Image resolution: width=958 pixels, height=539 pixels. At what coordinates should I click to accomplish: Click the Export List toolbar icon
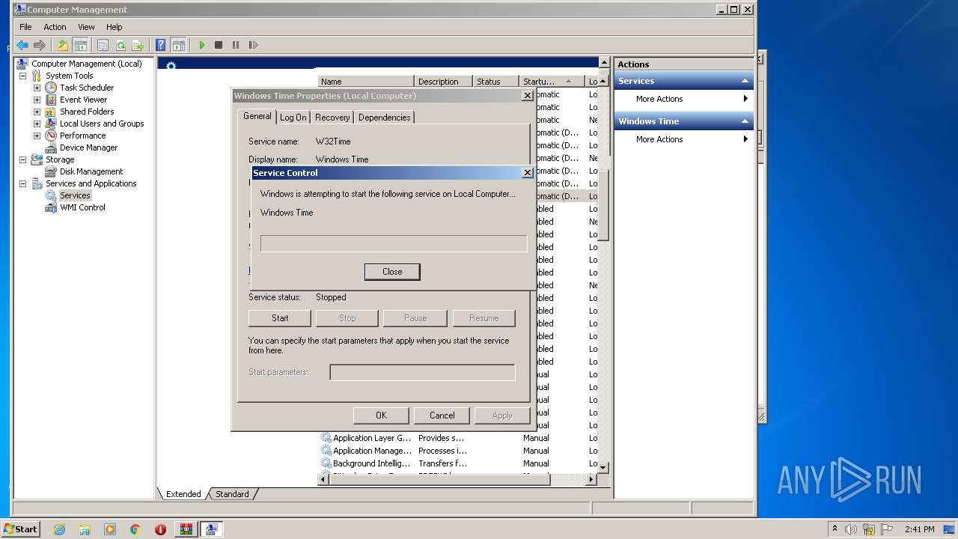click(x=138, y=45)
